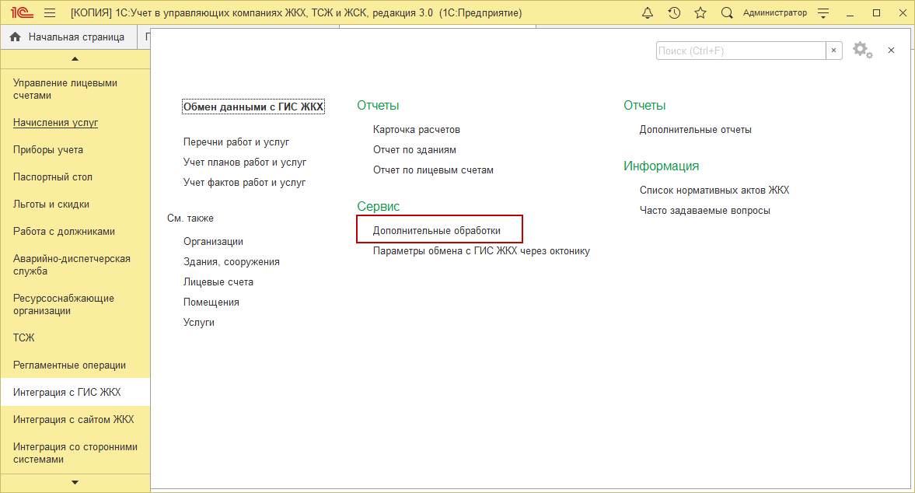The width and height of the screenshot is (915, 493).
Task: Open notifications bell icon
Action: 647,13
